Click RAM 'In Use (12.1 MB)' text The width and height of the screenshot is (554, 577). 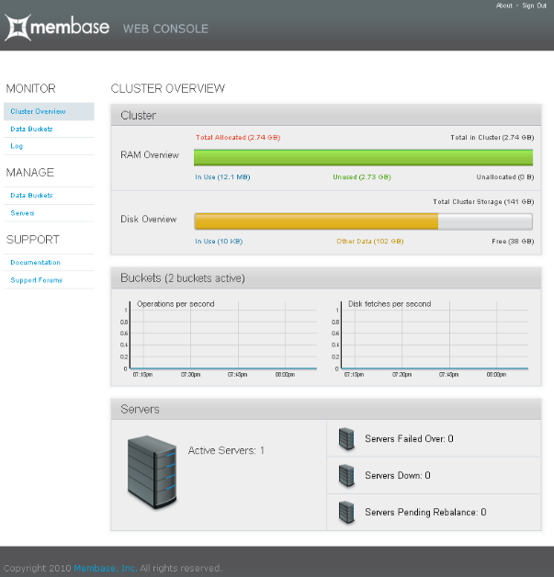[222, 177]
